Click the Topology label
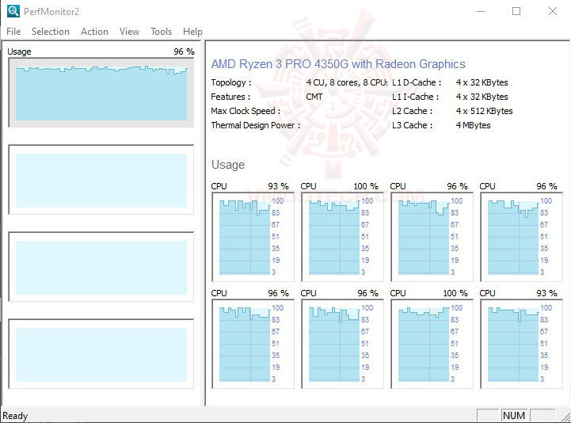 231,82
